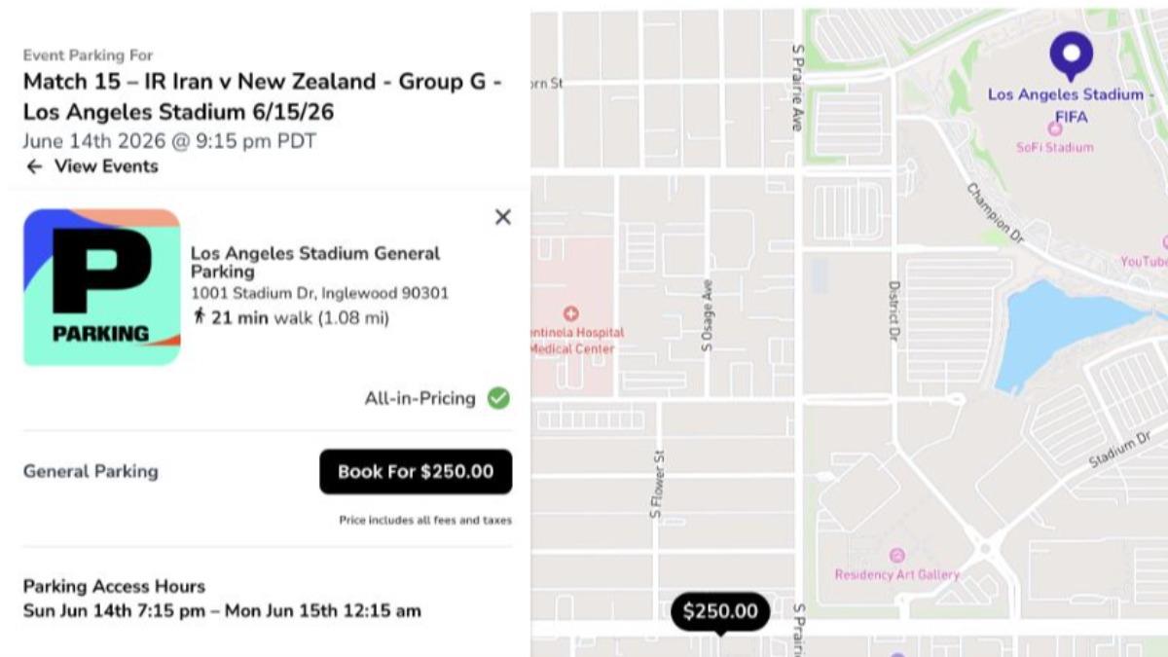Viewport: 1168px width, 657px height.
Task: Select the $250.00 price marker on map
Action: click(x=720, y=611)
